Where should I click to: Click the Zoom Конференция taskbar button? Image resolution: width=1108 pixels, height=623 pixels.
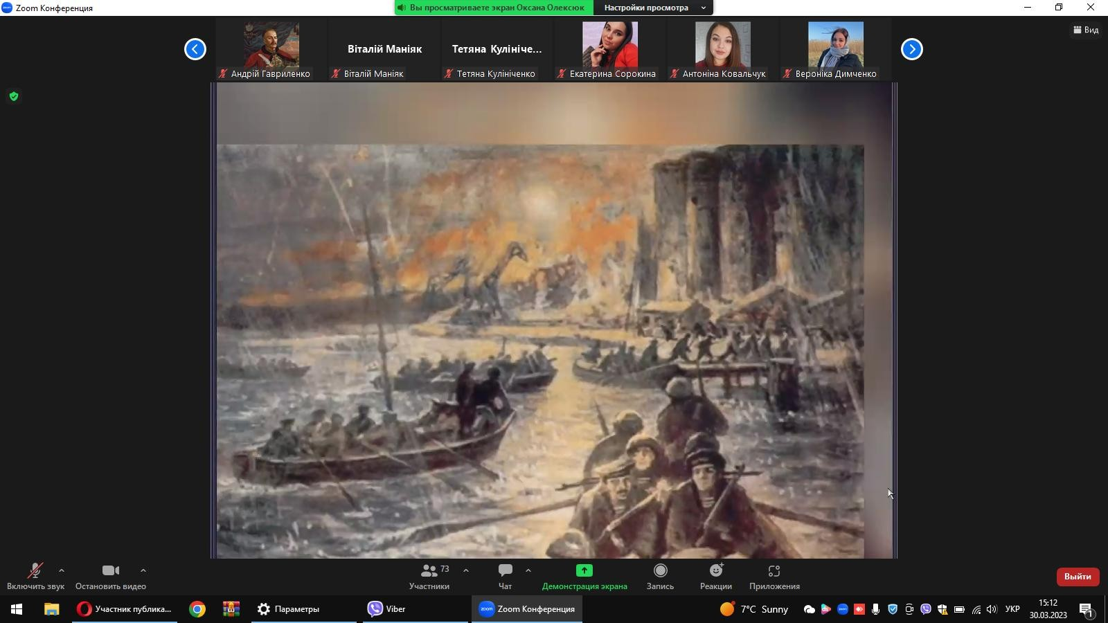click(527, 609)
